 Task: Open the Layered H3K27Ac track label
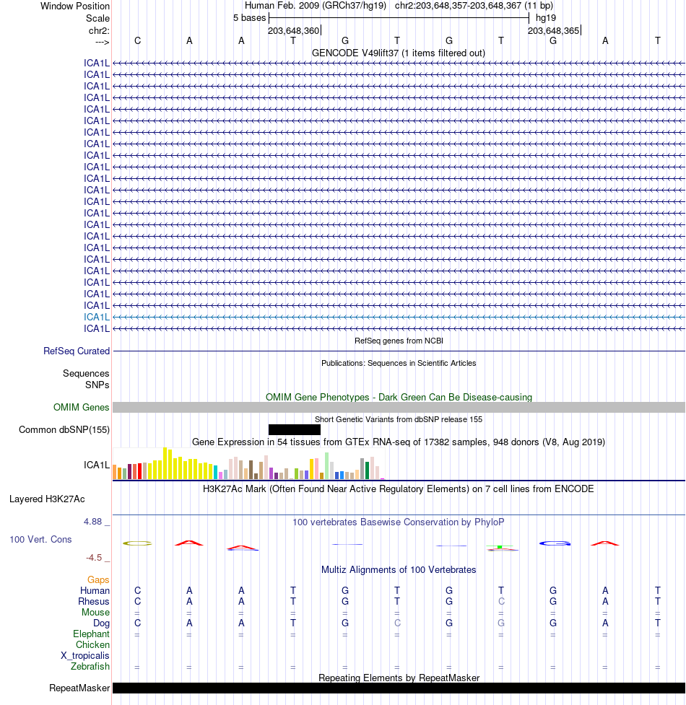(47, 499)
